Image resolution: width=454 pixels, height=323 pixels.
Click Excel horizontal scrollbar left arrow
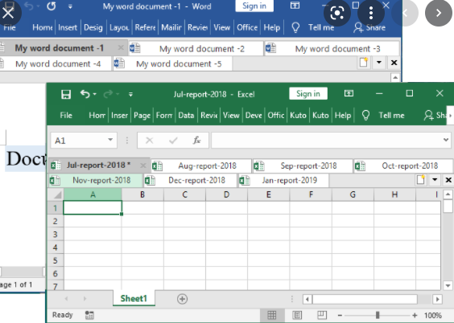pyautogui.click(x=307, y=300)
